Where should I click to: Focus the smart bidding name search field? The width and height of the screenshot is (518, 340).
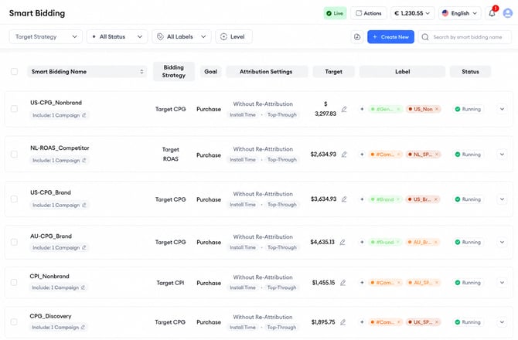(x=465, y=37)
